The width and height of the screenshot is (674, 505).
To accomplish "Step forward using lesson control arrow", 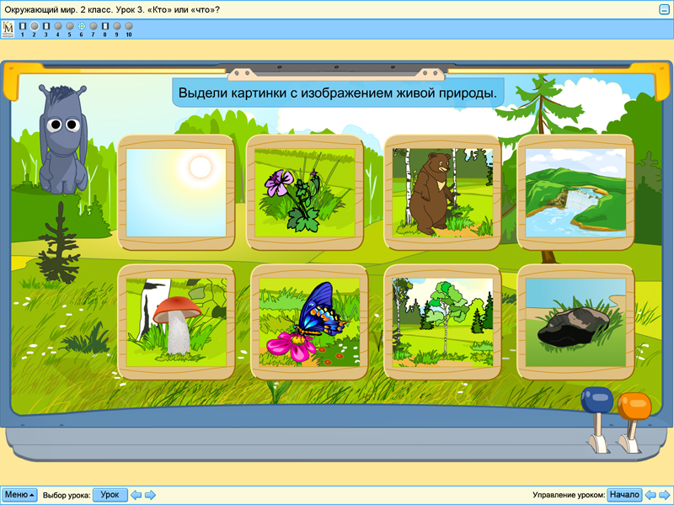I will (x=665, y=495).
